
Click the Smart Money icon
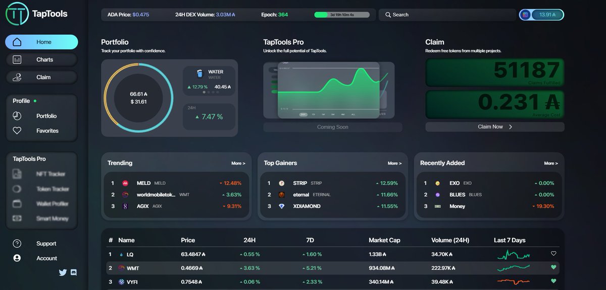click(17, 219)
